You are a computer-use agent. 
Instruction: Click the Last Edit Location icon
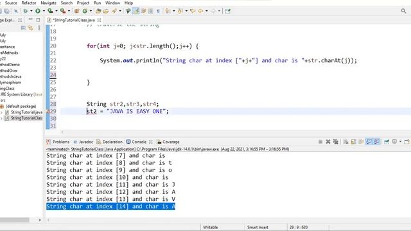(x=193, y=11)
